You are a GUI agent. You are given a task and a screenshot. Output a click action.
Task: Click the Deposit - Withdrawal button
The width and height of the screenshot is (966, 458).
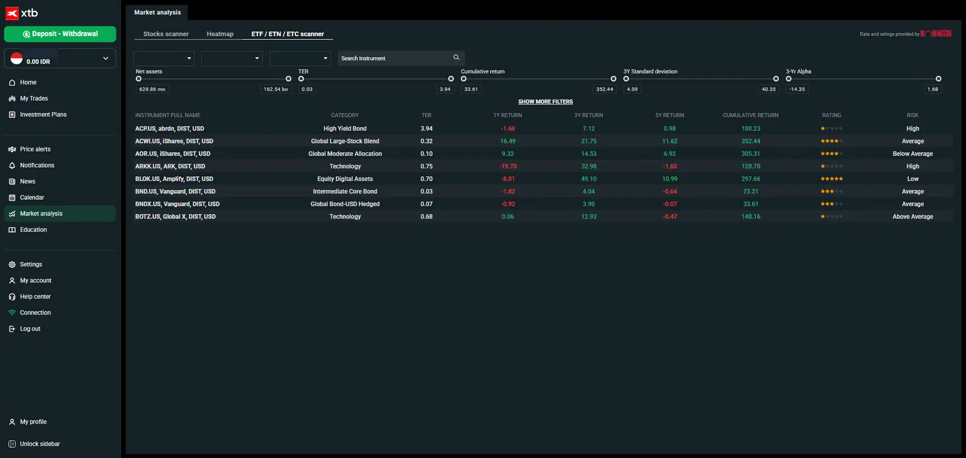point(60,34)
